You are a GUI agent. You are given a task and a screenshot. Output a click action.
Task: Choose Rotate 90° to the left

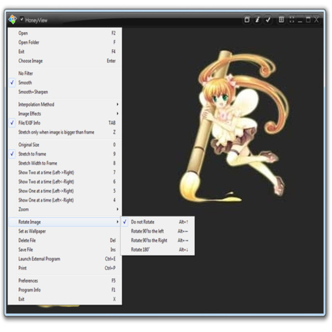coord(158,231)
